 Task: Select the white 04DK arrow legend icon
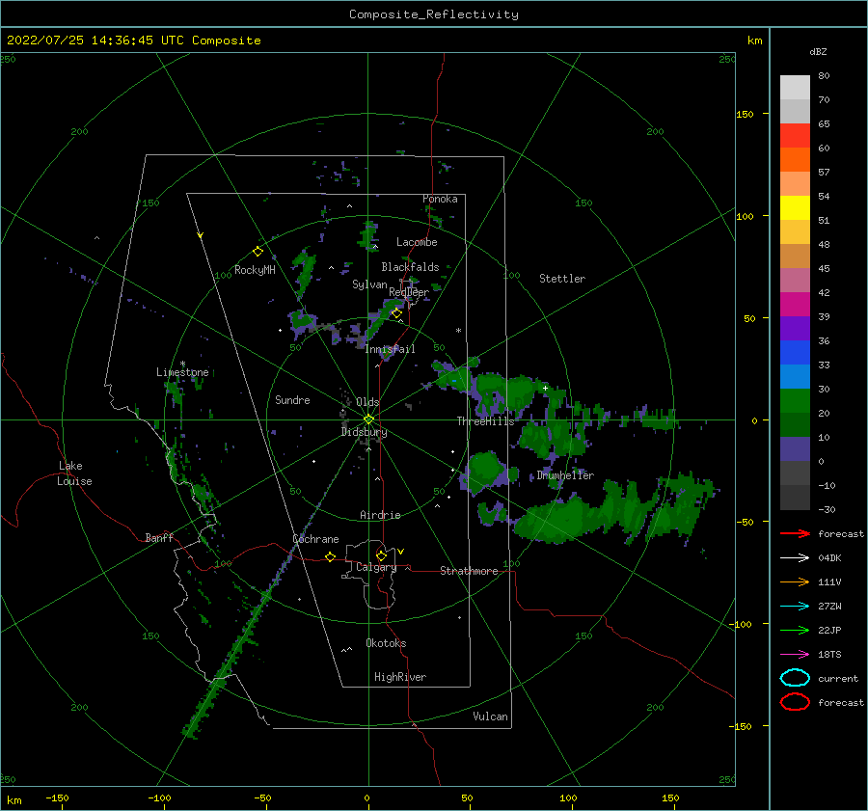click(x=795, y=558)
